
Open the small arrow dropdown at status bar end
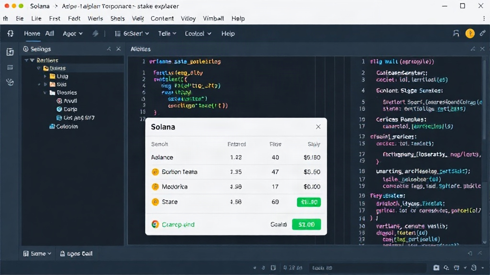[482, 268]
